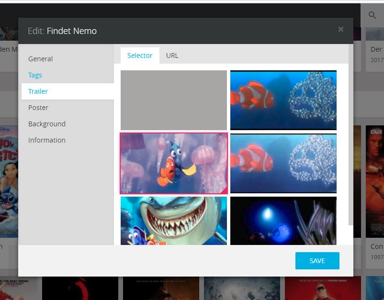
Task: Open the General section
Action: (x=40, y=59)
